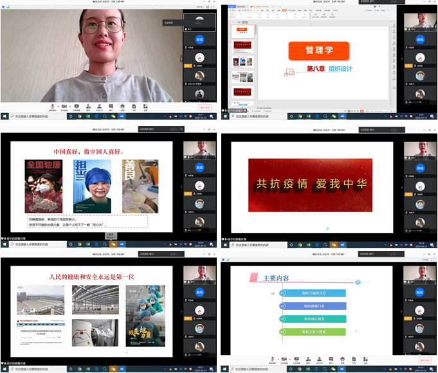
Task: Click Chrome icon in top-left window's taskbar
Action: pos(80,117)
